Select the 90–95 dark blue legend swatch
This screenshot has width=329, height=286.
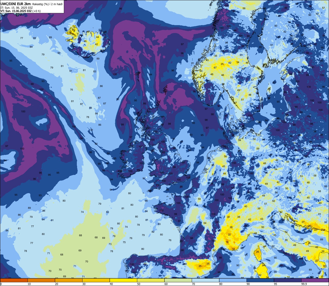click(x=260, y=280)
